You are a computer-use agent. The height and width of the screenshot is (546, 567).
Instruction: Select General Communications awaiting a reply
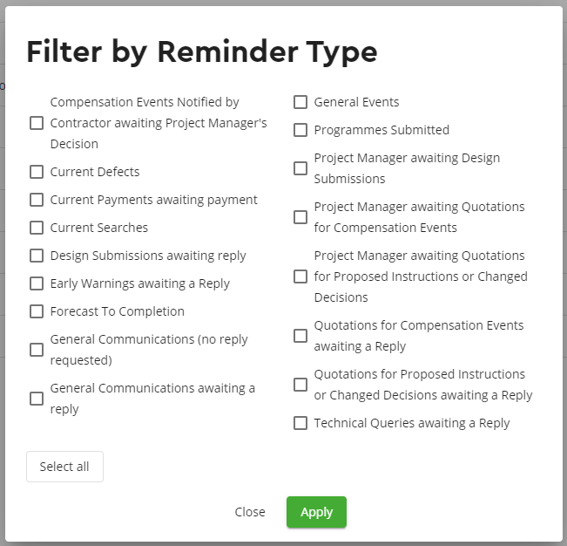pyautogui.click(x=37, y=399)
